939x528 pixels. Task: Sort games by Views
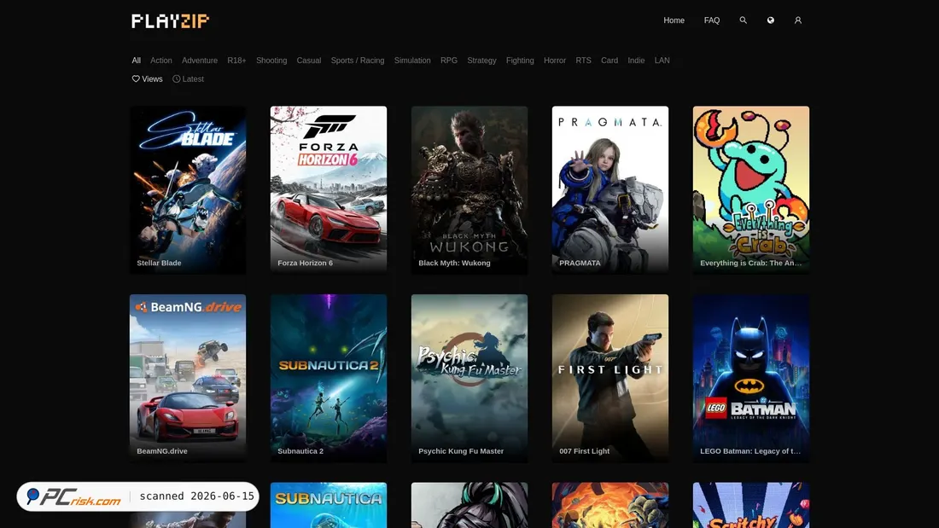tap(148, 79)
